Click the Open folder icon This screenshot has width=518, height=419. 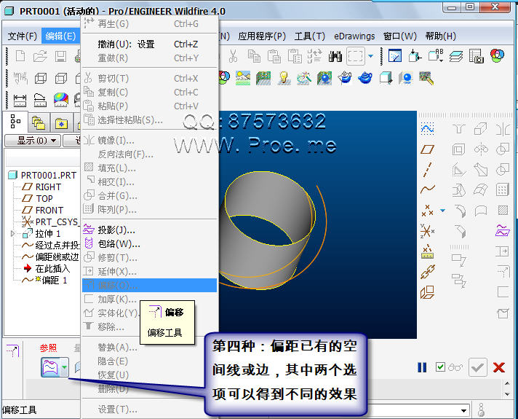pyautogui.click(x=40, y=56)
